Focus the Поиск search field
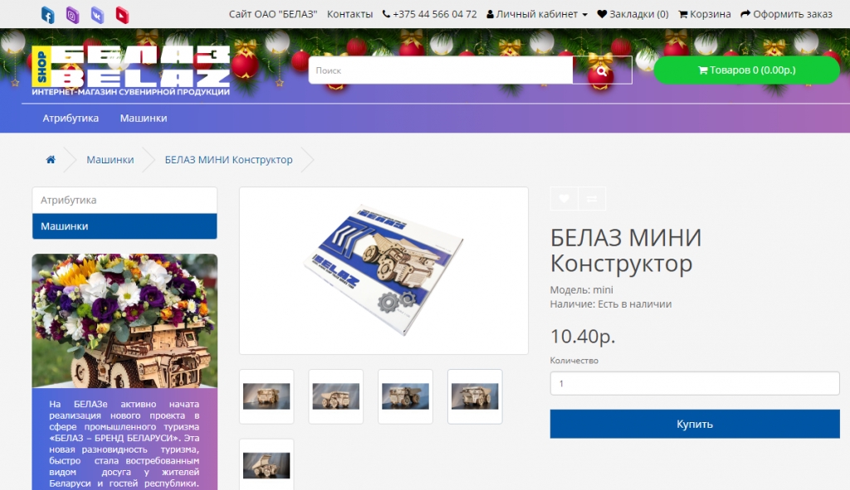This screenshot has width=850, height=490. pos(440,70)
